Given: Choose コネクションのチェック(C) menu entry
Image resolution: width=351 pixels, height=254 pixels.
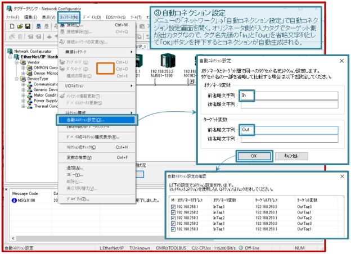Looking at the screenshot, I should click(97, 147).
